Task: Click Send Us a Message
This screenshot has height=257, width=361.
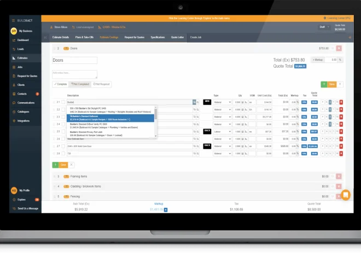Action: pos(28,208)
